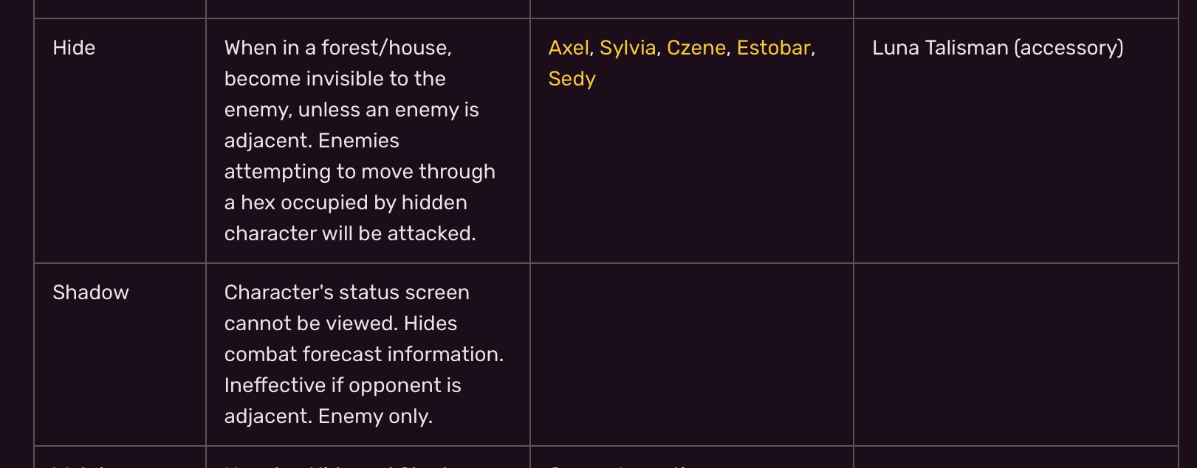Follow the Czene link
This screenshot has width=1197, height=468.
pyautogui.click(x=696, y=48)
